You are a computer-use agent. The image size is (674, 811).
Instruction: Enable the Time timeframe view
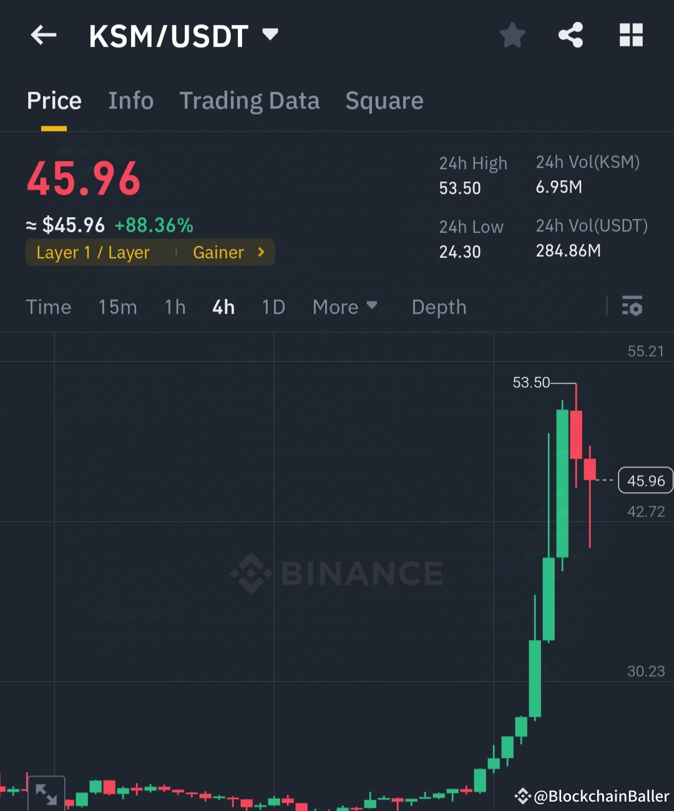coord(49,306)
